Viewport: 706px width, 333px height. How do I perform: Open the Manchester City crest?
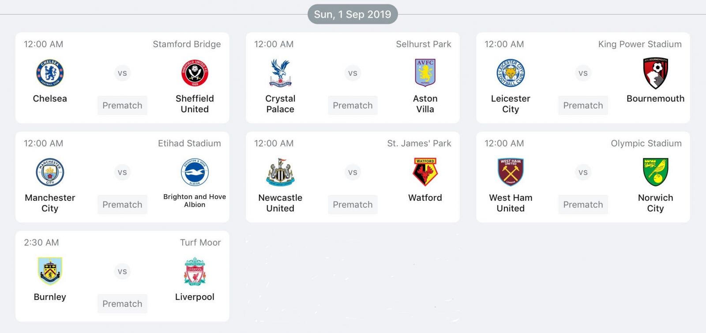point(50,172)
